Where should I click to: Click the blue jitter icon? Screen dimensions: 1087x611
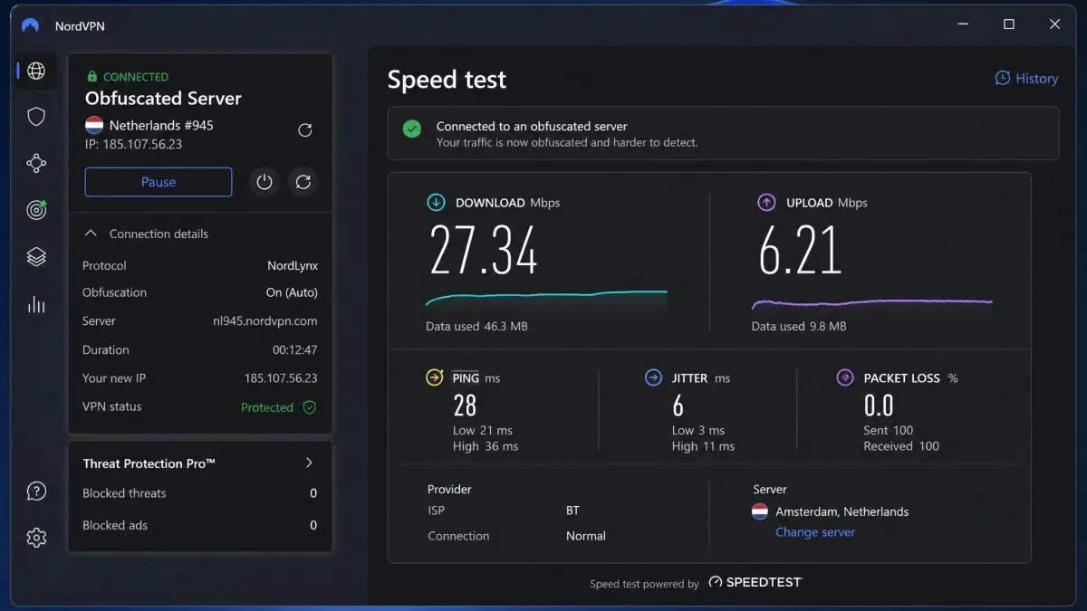[x=653, y=377]
